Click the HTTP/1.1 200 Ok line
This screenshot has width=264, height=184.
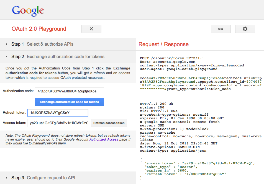(157, 104)
